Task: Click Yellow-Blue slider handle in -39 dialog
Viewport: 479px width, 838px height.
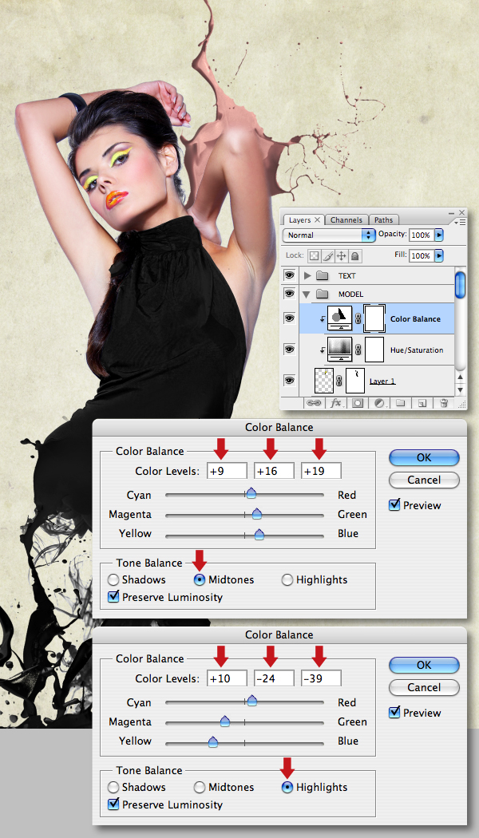Action: [x=213, y=741]
